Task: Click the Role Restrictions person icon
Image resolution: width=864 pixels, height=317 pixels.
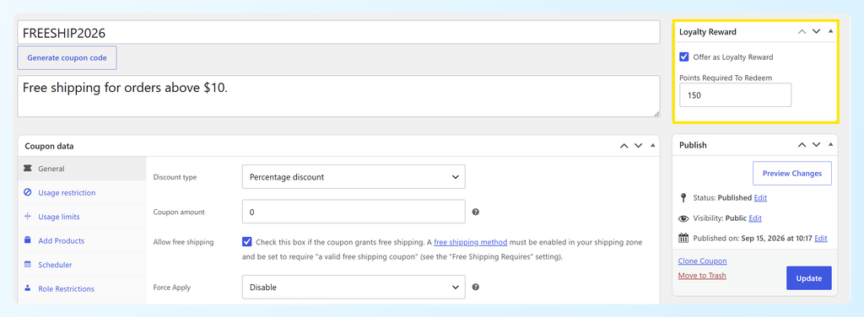Action: (x=28, y=288)
